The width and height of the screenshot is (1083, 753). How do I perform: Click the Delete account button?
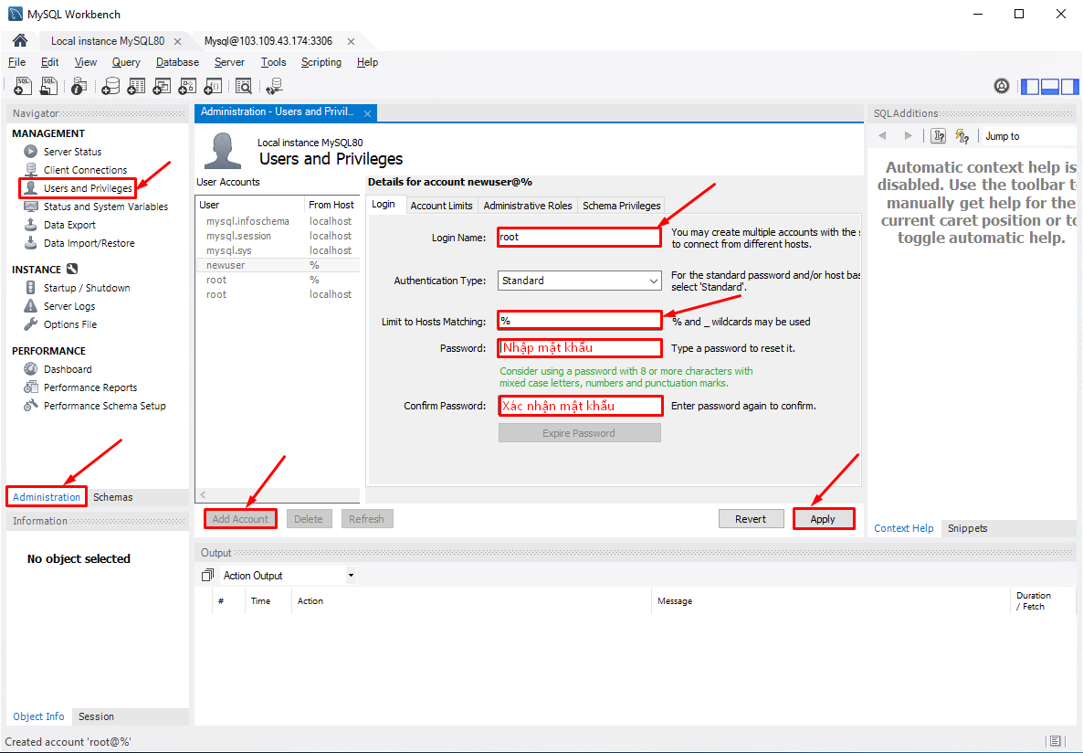308,519
